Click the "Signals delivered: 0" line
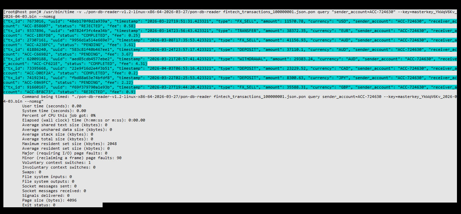461x214 pixels. pos(46,195)
